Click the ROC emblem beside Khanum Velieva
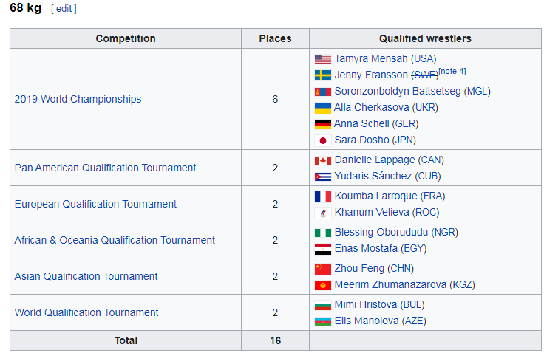544x353 pixels. tap(323, 213)
